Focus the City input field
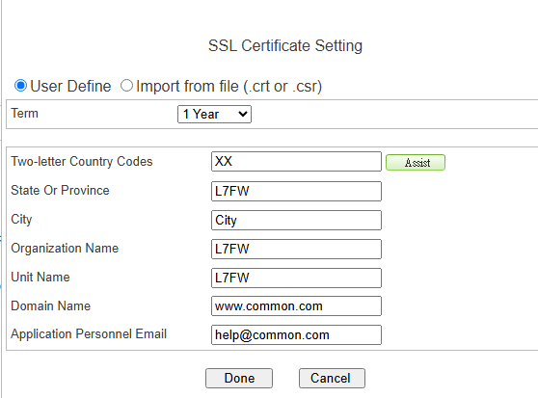Image resolution: width=538 pixels, height=398 pixels. tap(296, 220)
